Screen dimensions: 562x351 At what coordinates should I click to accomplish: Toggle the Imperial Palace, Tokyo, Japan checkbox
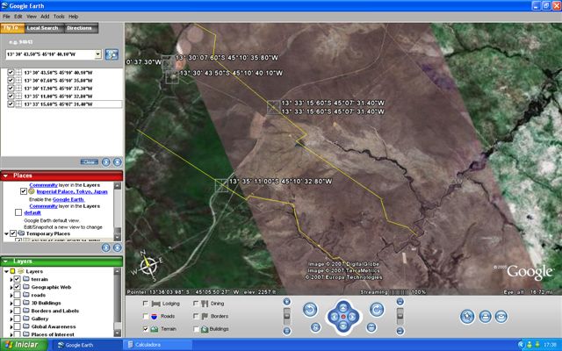(x=24, y=190)
